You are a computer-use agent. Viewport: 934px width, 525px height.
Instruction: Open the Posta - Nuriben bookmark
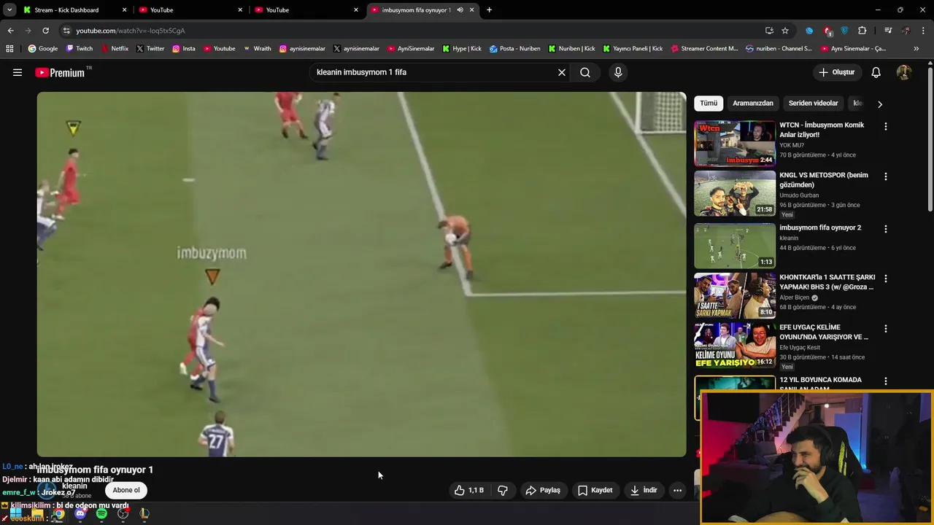pyautogui.click(x=515, y=49)
